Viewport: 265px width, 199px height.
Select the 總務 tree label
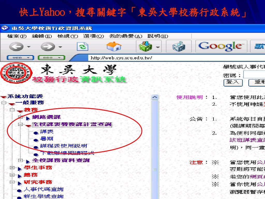[x=31, y=175]
